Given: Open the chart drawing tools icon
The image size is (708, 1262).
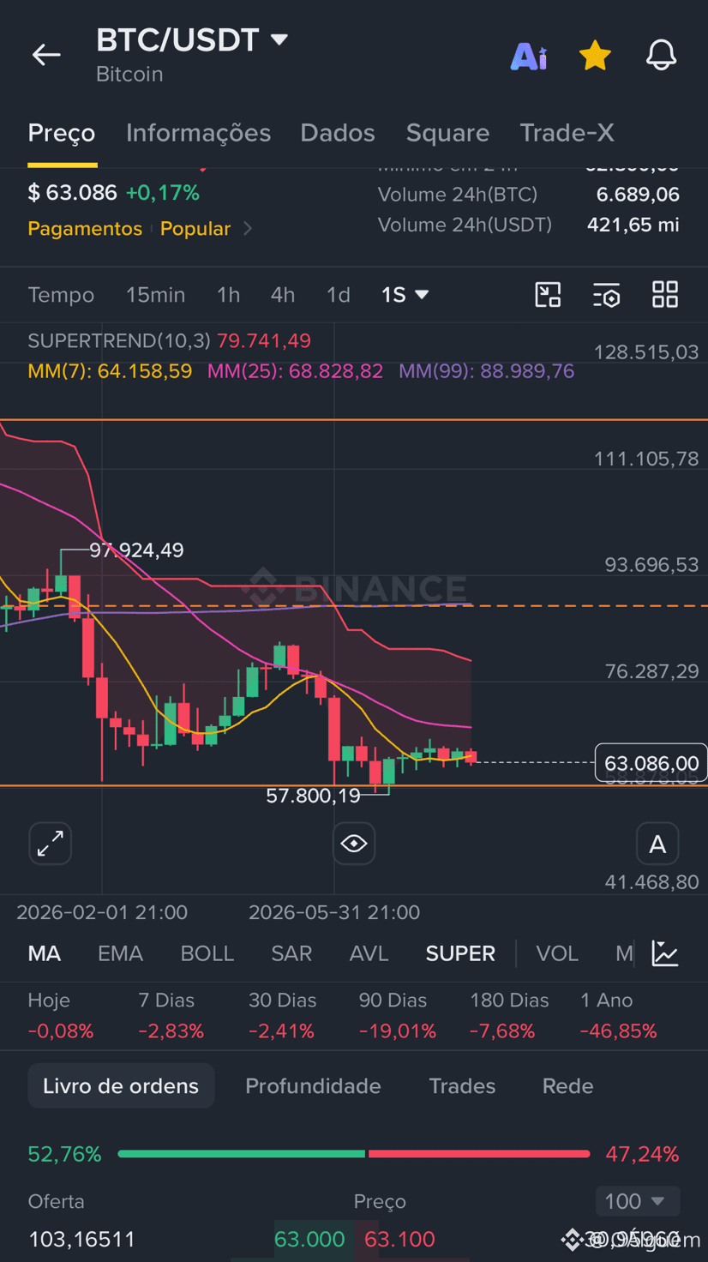Looking at the screenshot, I should coord(548,295).
